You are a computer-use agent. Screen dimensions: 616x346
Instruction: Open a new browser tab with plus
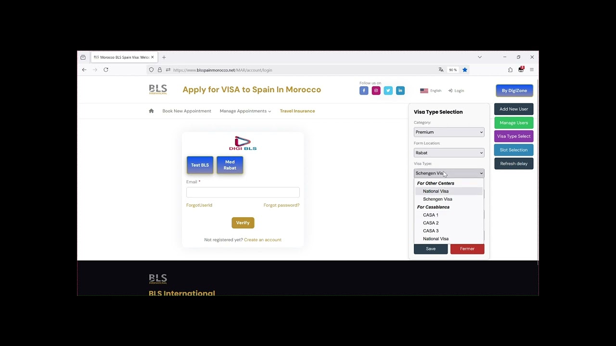click(164, 57)
